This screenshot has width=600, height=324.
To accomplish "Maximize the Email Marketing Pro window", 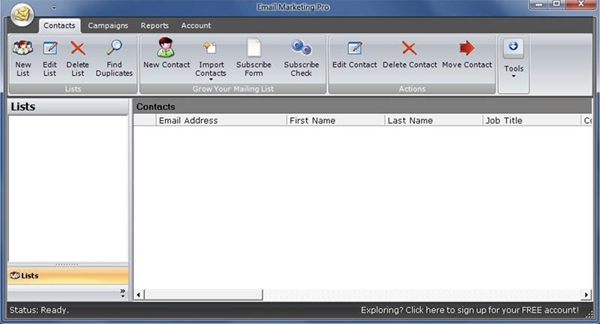I will point(556,4).
